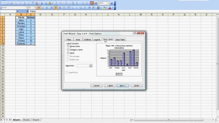Select the Data Labels tab

click(x=108, y=40)
